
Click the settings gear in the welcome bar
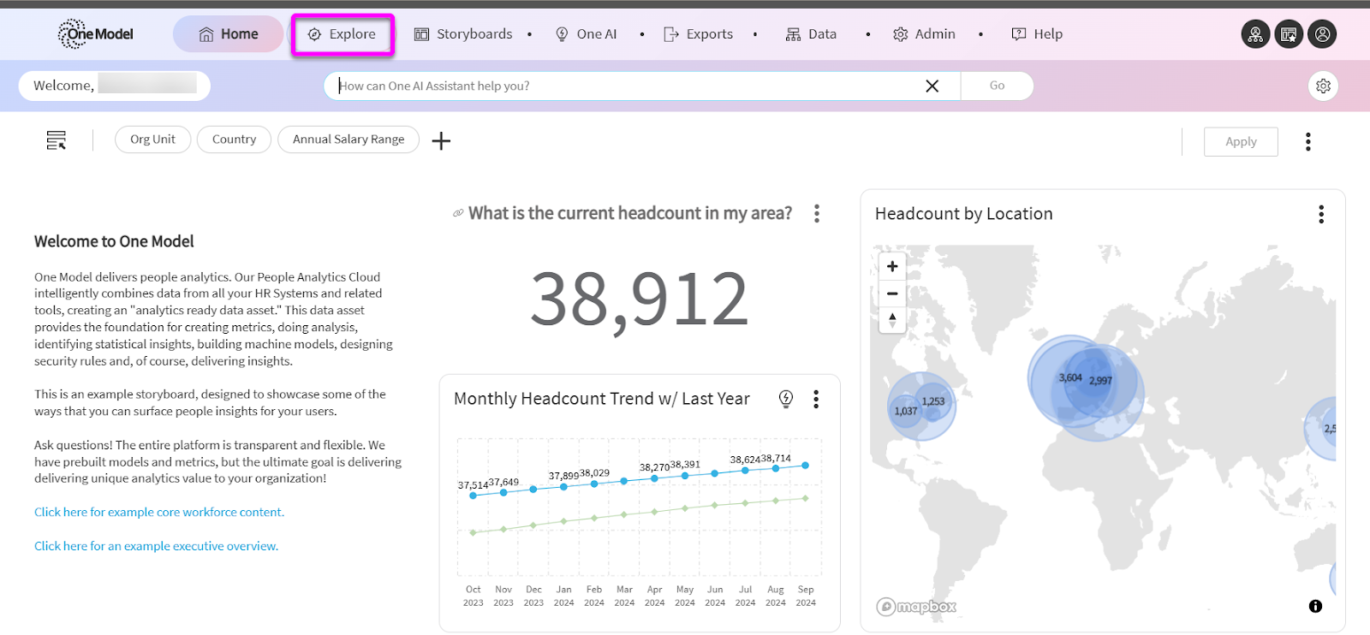pyautogui.click(x=1323, y=86)
